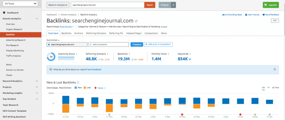Click the cart icon on Upgrade button

point(266,5)
